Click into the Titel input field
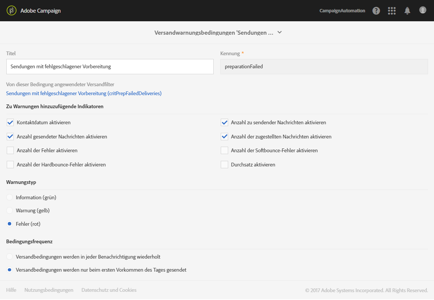434x300 pixels. [x=110, y=67]
